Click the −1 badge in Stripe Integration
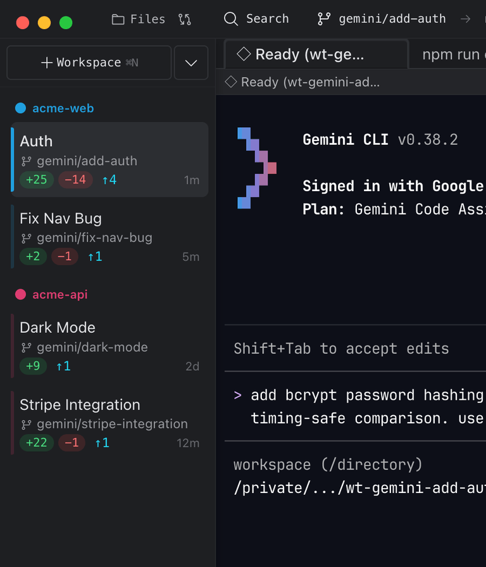486x567 pixels. pos(72,442)
